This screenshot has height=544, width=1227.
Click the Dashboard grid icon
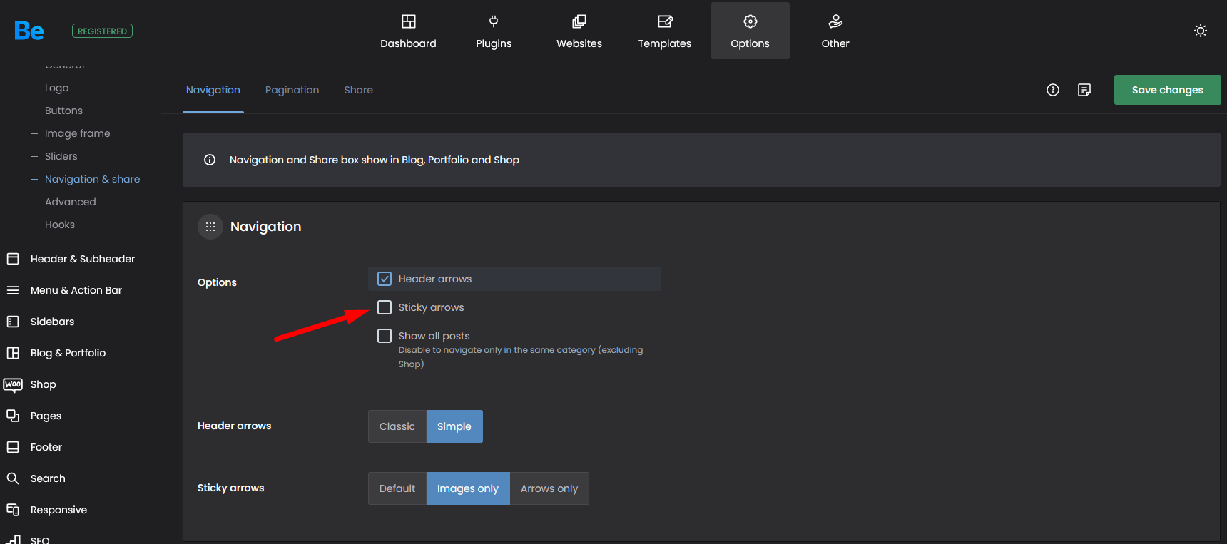[409, 21]
